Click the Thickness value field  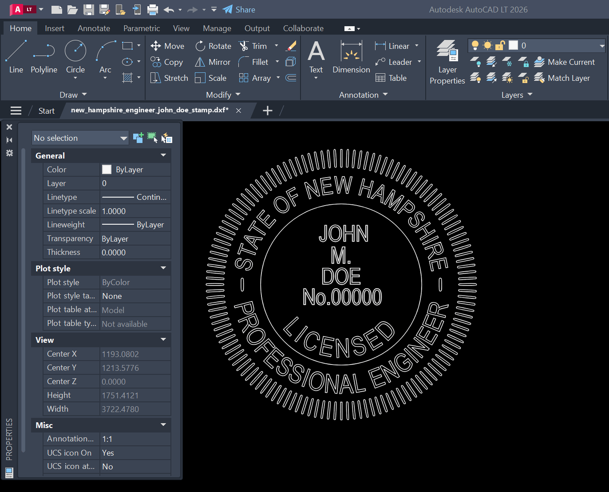(x=135, y=252)
